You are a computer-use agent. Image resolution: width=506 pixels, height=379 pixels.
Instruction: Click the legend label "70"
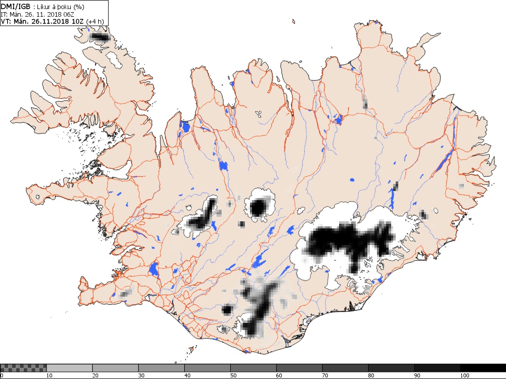(325, 375)
